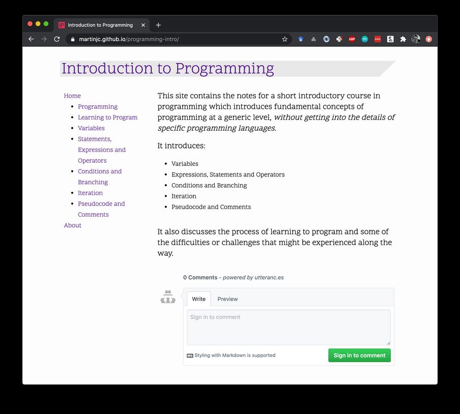
Task: Click the forward navigation arrow
Action: pyautogui.click(x=44, y=39)
